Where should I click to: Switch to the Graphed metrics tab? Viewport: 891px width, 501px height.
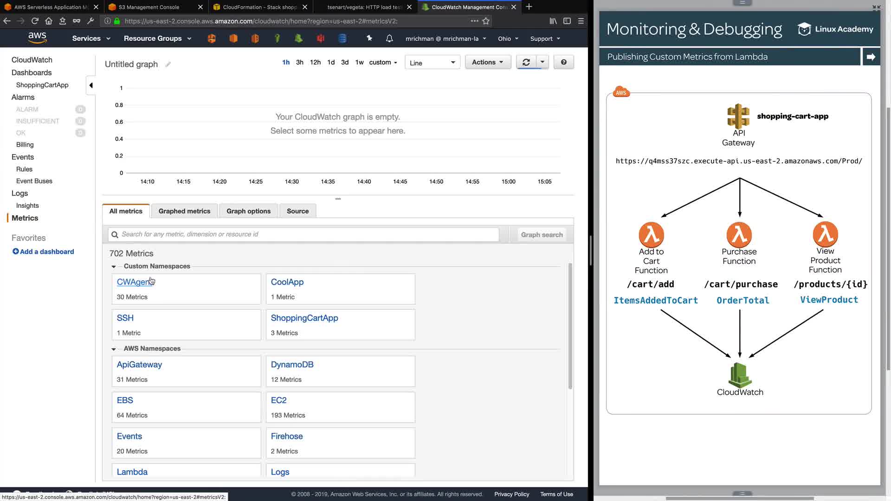tap(184, 211)
